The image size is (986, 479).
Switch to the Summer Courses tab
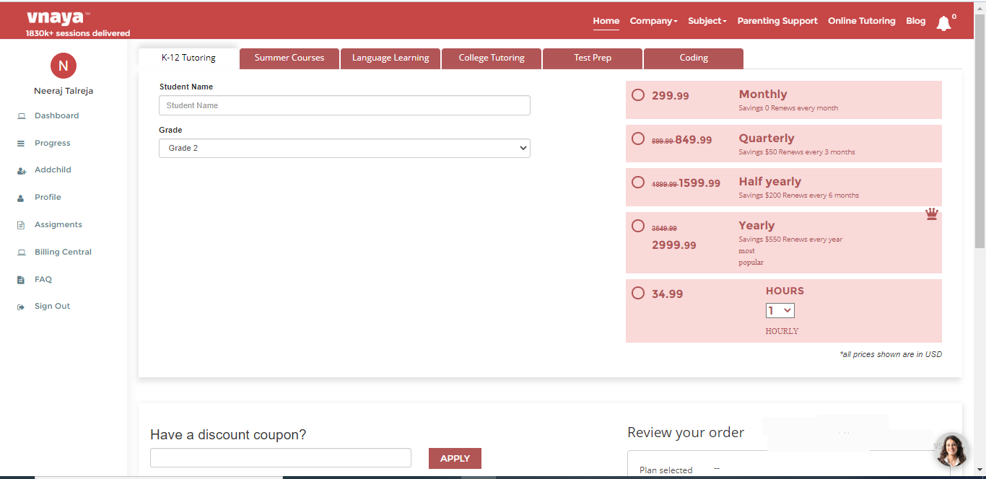click(x=289, y=58)
